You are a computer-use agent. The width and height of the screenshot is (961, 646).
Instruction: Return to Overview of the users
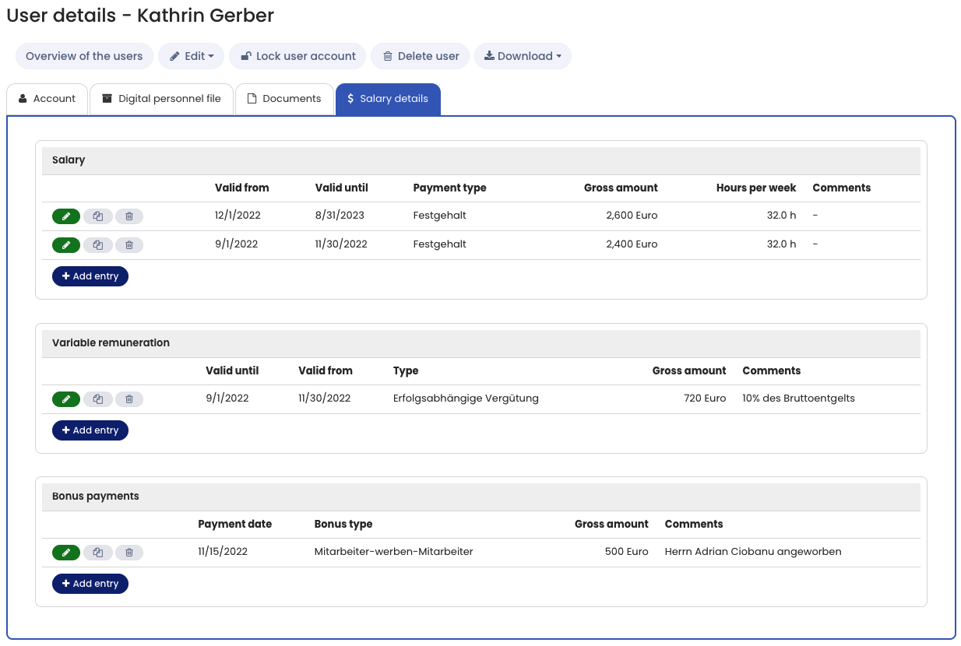click(84, 56)
